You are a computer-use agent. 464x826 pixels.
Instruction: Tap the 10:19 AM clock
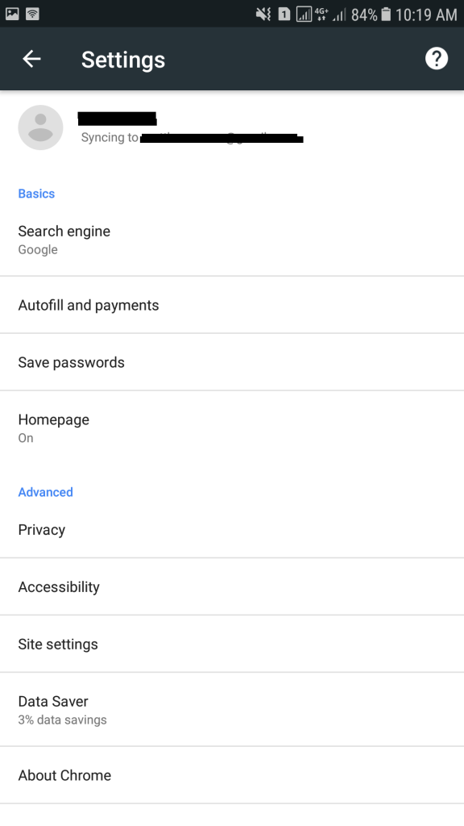[x=426, y=15]
